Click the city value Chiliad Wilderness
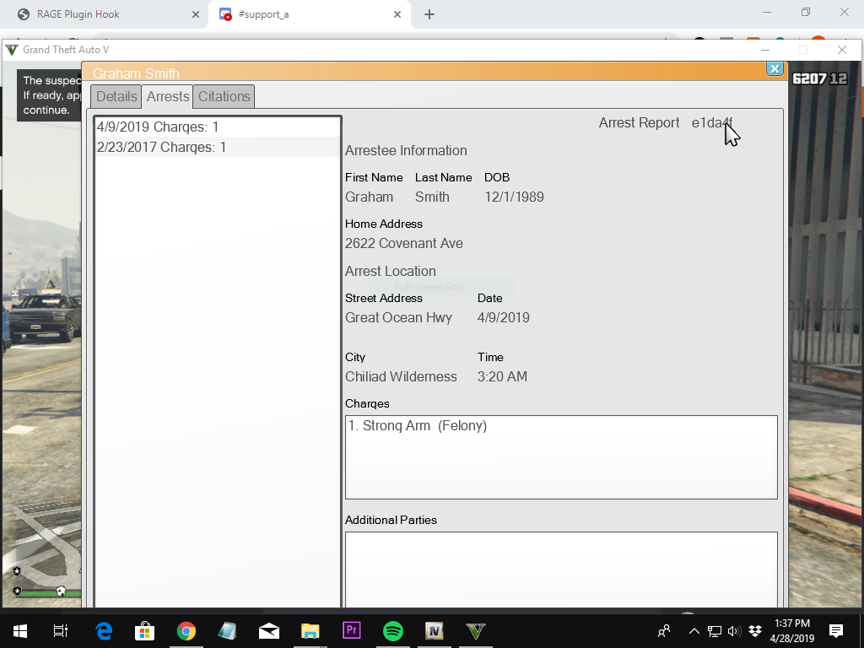Screen dimensions: 864x648 [401, 377]
